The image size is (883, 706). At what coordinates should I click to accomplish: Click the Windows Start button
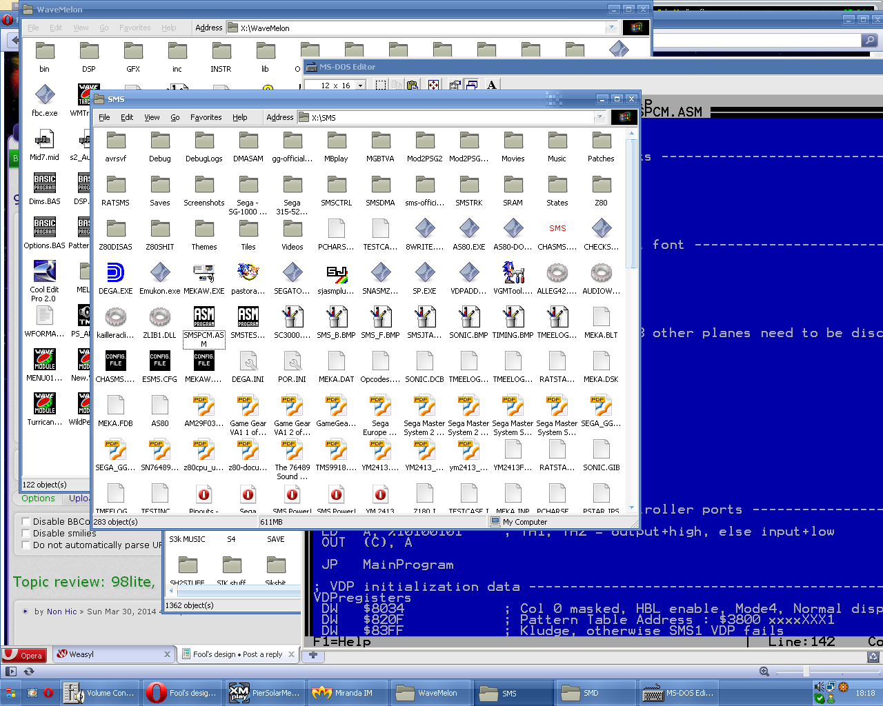tap(10, 693)
